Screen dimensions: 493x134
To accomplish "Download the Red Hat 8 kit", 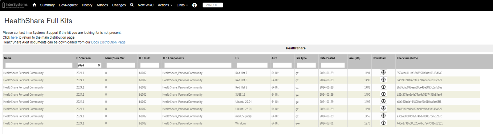I will [383, 80].
